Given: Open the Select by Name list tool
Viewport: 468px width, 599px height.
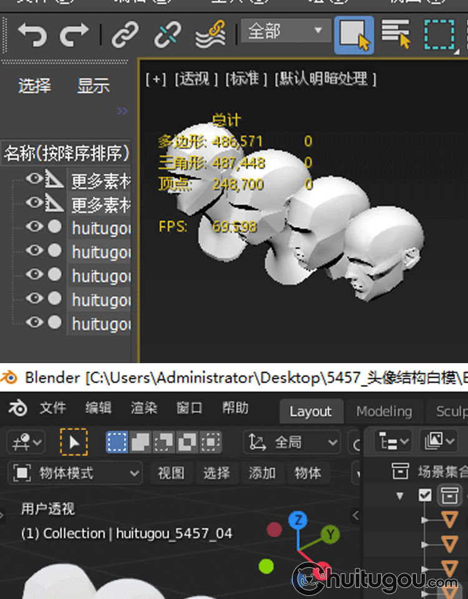Looking at the screenshot, I should click(x=396, y=34).
